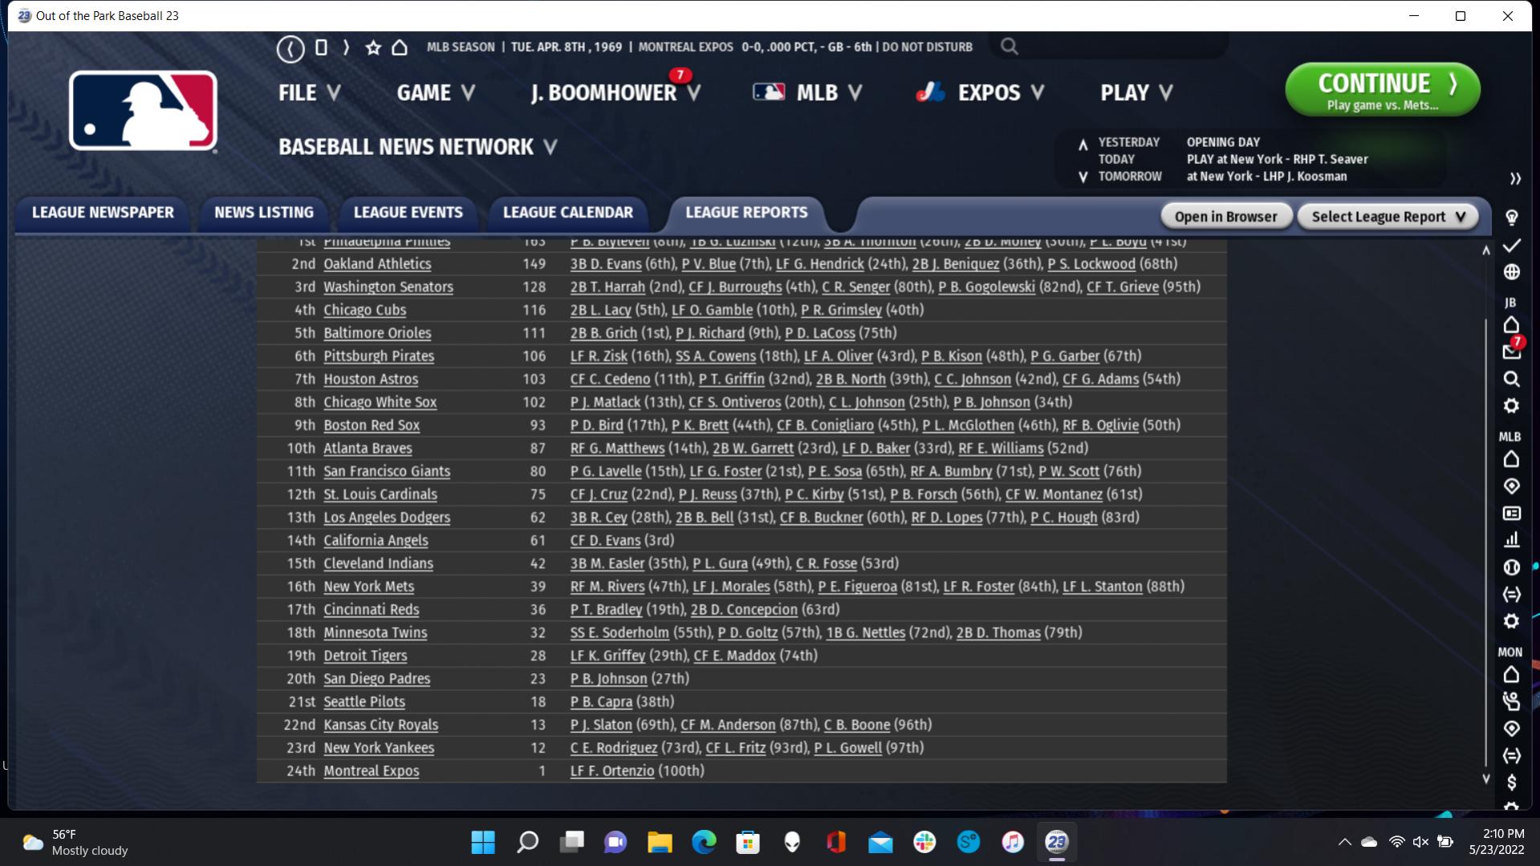Open the mail icon with 7 badge in sidebar
Image resolution: width=1540 pixels, height=866 pixels.
click(x=1511, y=352)
